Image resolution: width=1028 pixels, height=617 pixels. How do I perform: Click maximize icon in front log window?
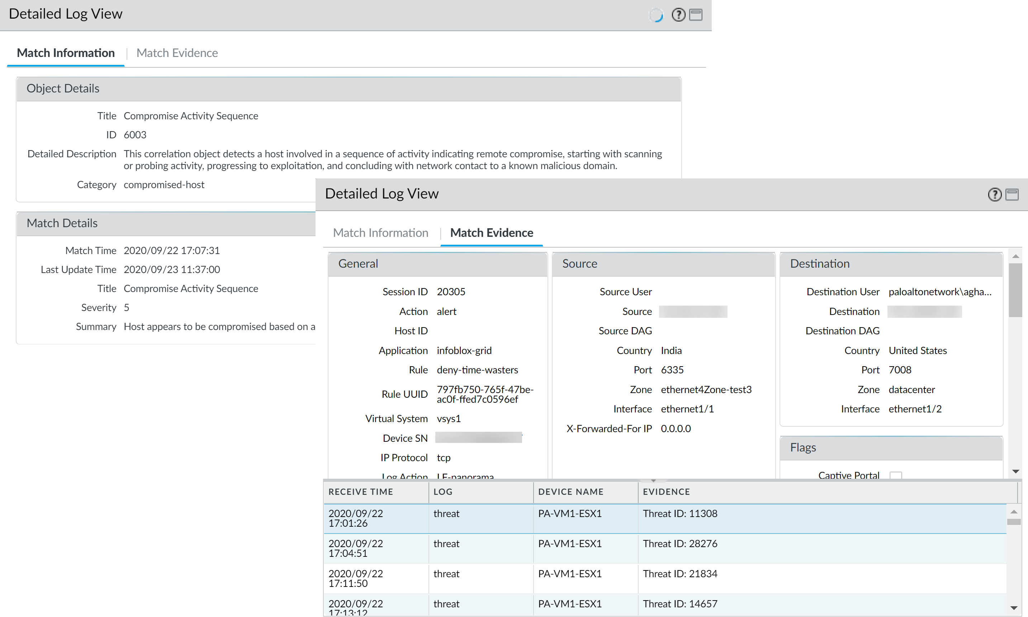1012,195
